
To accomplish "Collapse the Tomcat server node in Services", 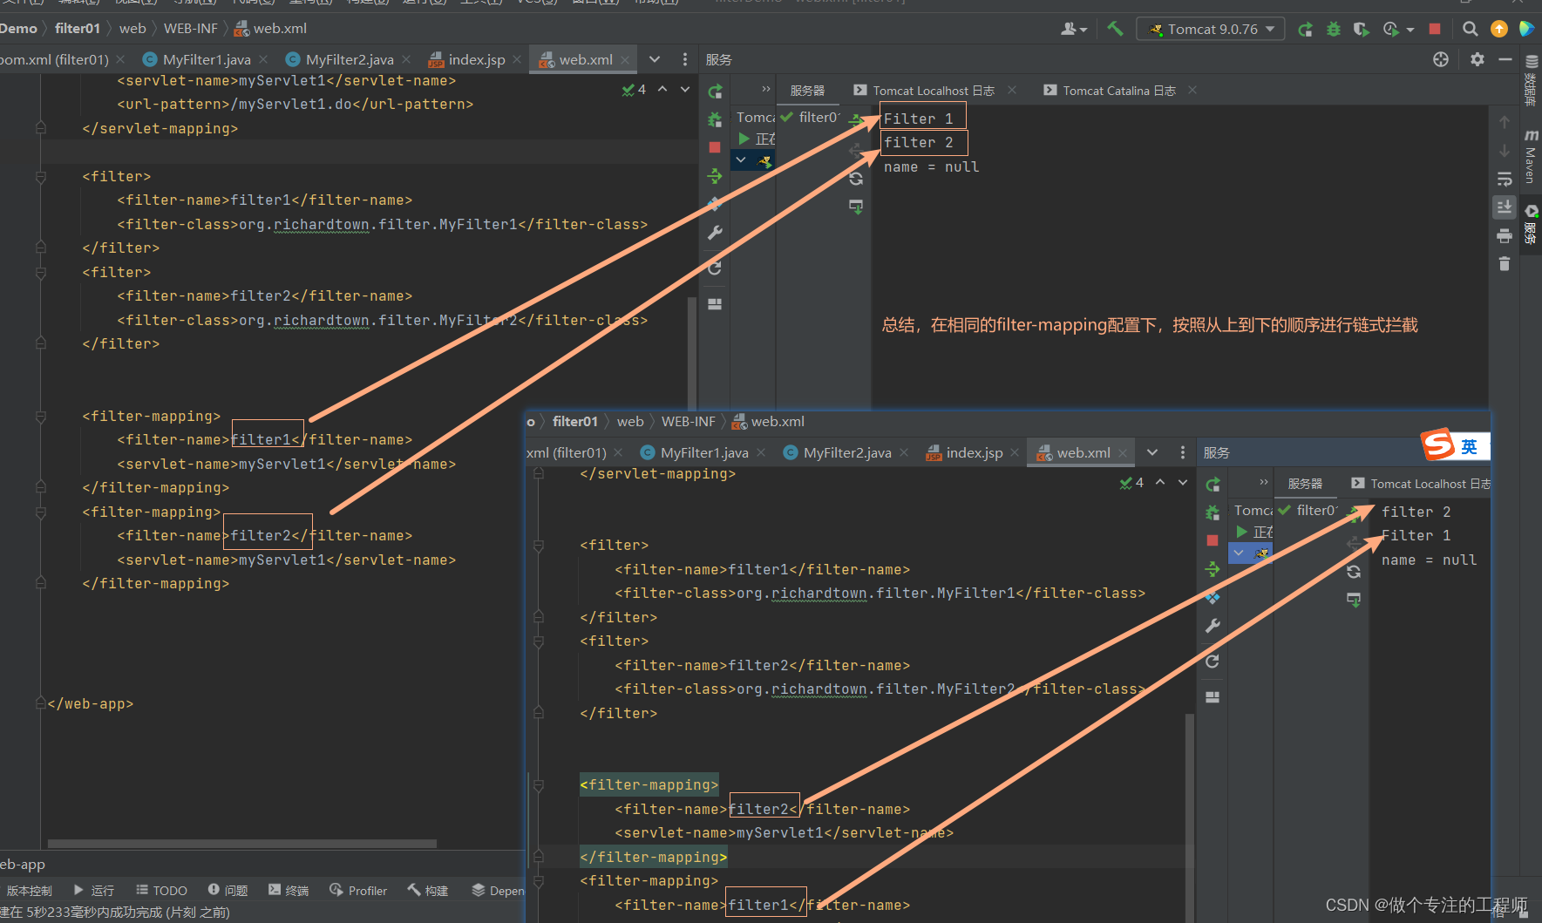I will point(740,160).
